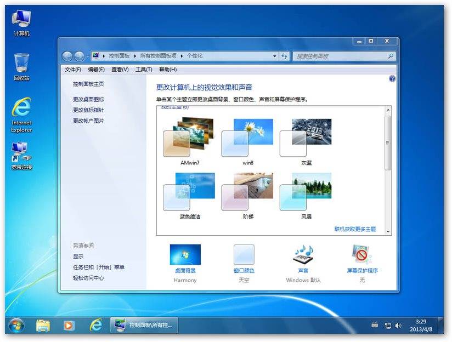This screenshot has height=342, width=452.
Task: Go to 控制面板主页 link
Action: [88, 84]
